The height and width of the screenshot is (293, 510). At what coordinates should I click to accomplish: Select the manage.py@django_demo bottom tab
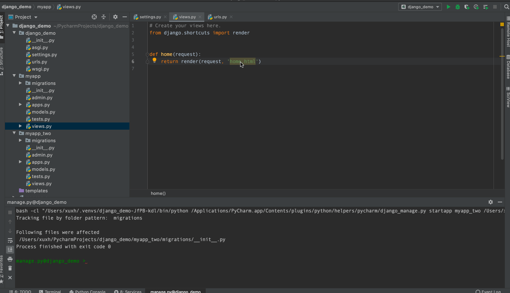coord(176,292)
